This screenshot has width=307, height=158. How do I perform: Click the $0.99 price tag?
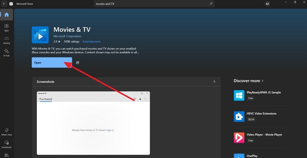[251, 119]
